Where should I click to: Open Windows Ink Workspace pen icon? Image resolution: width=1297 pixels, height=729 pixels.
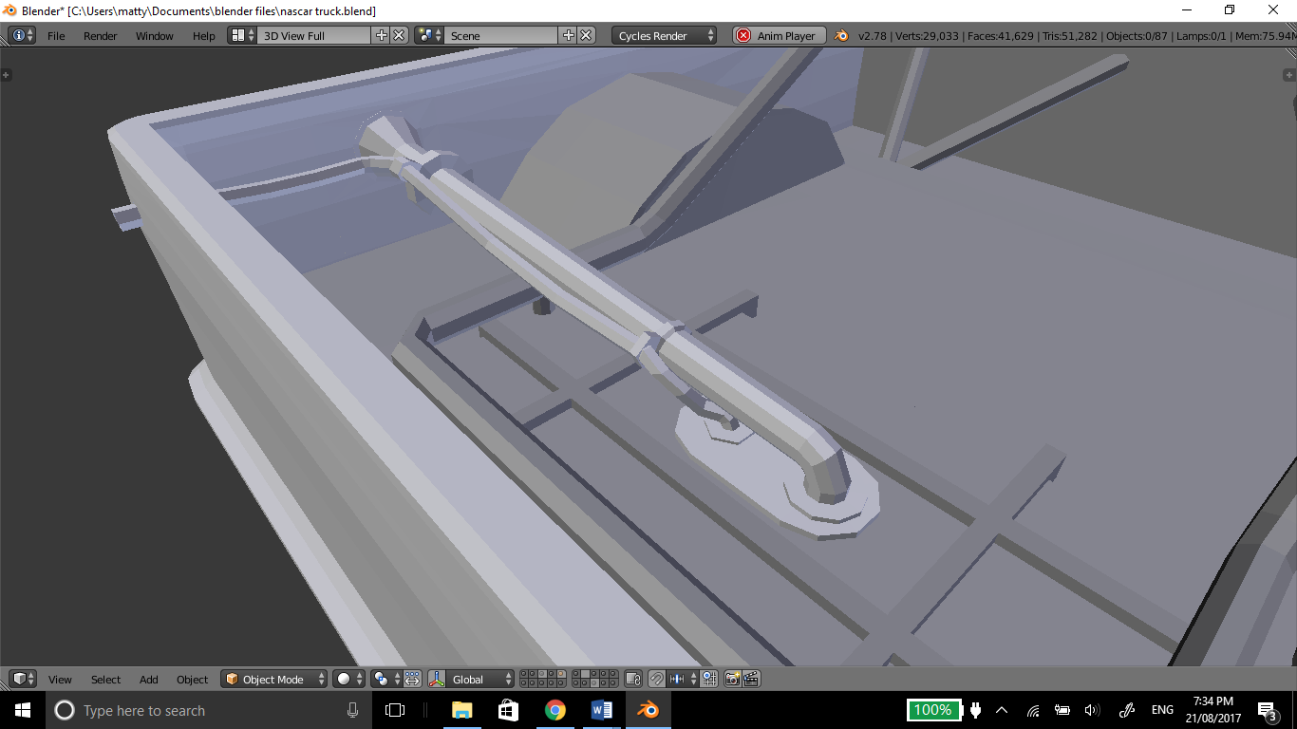coord(1127,710)
